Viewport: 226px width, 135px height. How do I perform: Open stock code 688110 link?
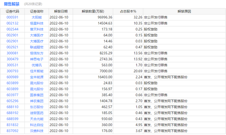point(12,107)
